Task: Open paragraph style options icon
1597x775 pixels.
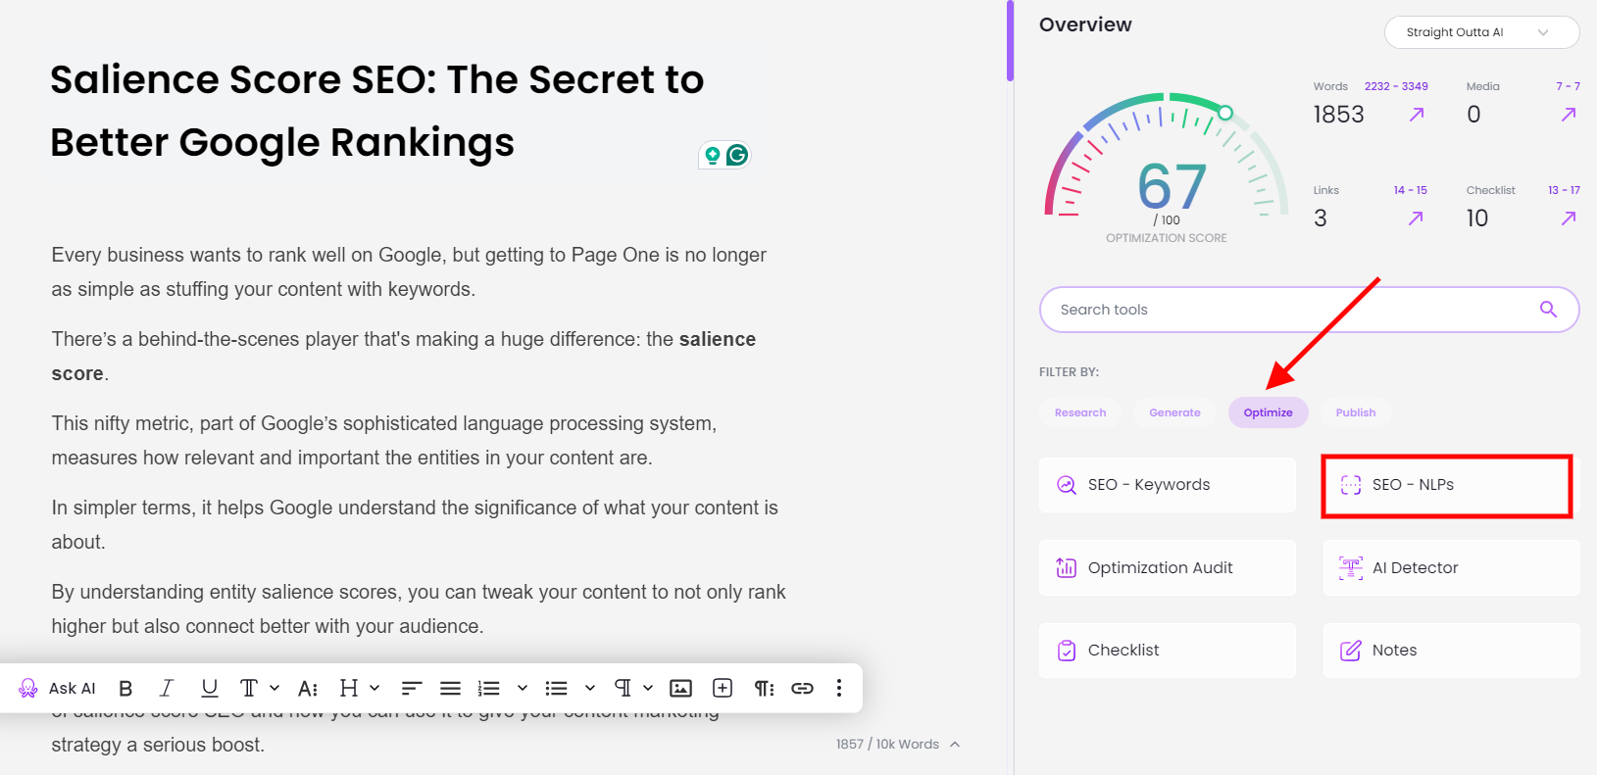Action: [764, 688]
